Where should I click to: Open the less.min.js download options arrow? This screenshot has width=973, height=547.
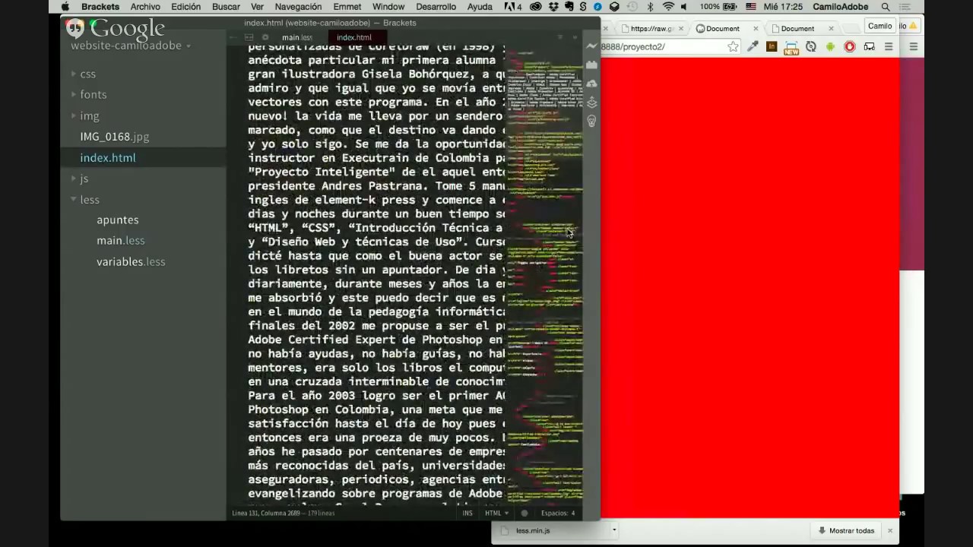pyautogui.click(x=613, y=530)
